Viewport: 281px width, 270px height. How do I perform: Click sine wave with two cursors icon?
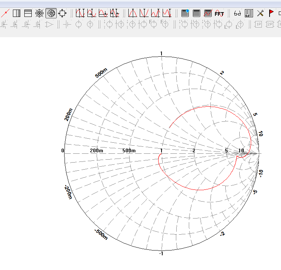80,13
